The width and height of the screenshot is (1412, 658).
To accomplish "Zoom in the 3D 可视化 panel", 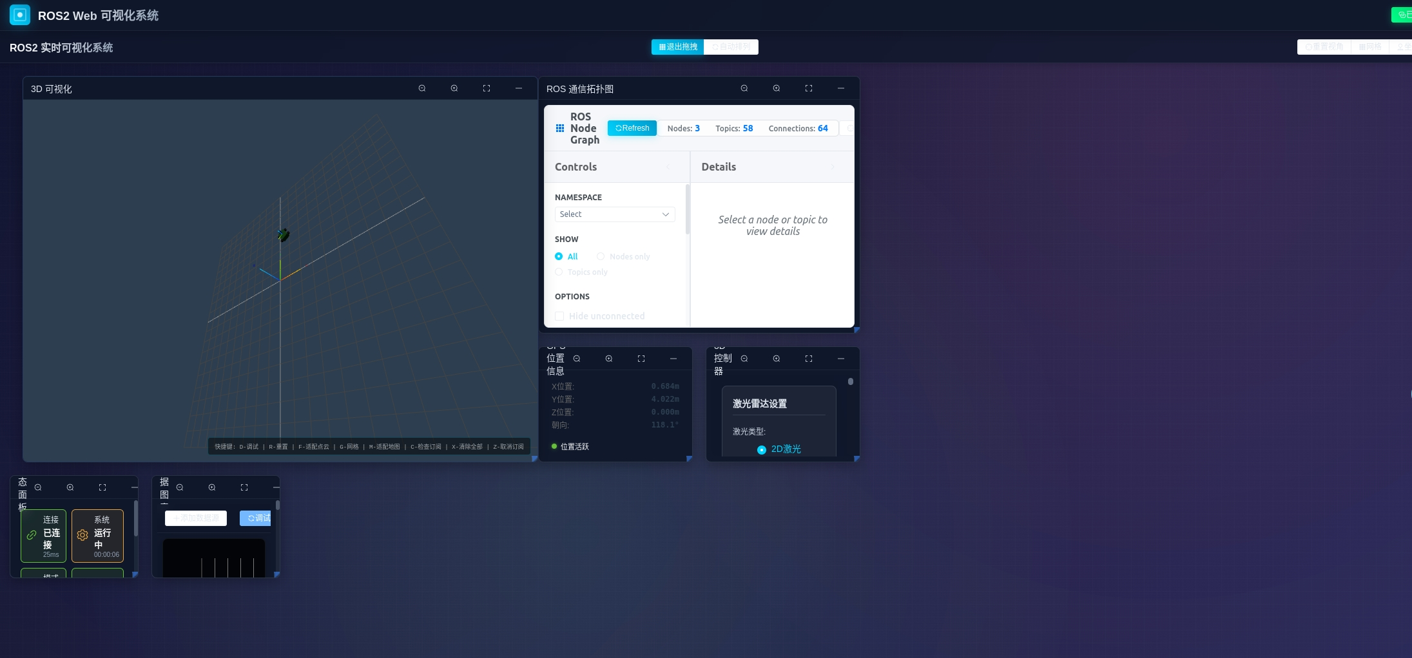I will [454, 88].
